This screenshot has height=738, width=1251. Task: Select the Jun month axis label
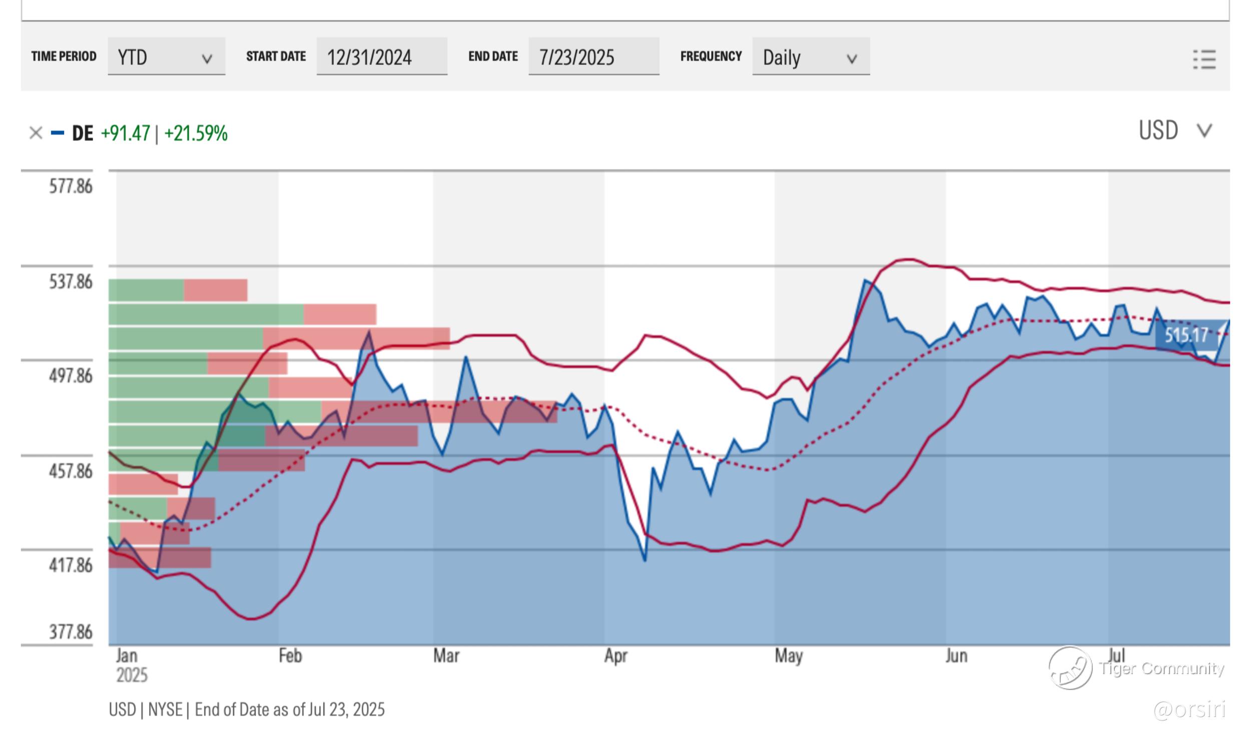956,655
